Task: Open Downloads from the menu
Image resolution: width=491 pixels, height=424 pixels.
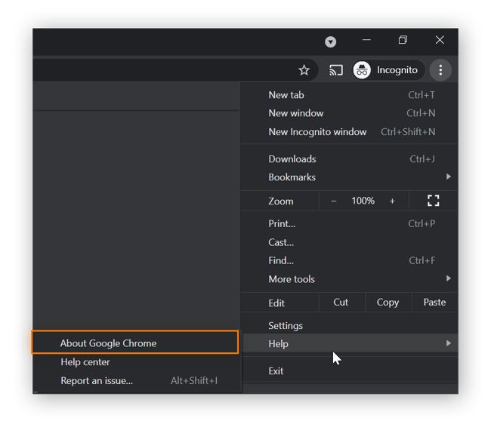Action: point(349,159)
